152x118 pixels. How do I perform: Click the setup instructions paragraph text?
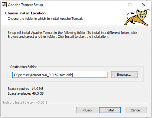tap(72, 35)
